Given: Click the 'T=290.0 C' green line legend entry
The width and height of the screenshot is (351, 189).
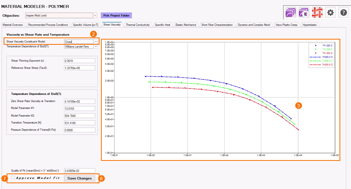Looking at the screenshot, I should click(321, 61).
